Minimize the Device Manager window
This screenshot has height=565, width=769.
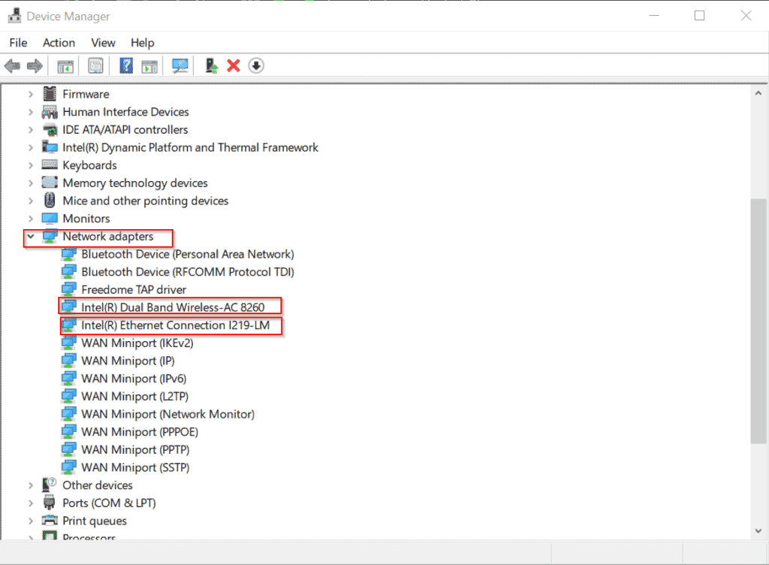pos(654,16)
